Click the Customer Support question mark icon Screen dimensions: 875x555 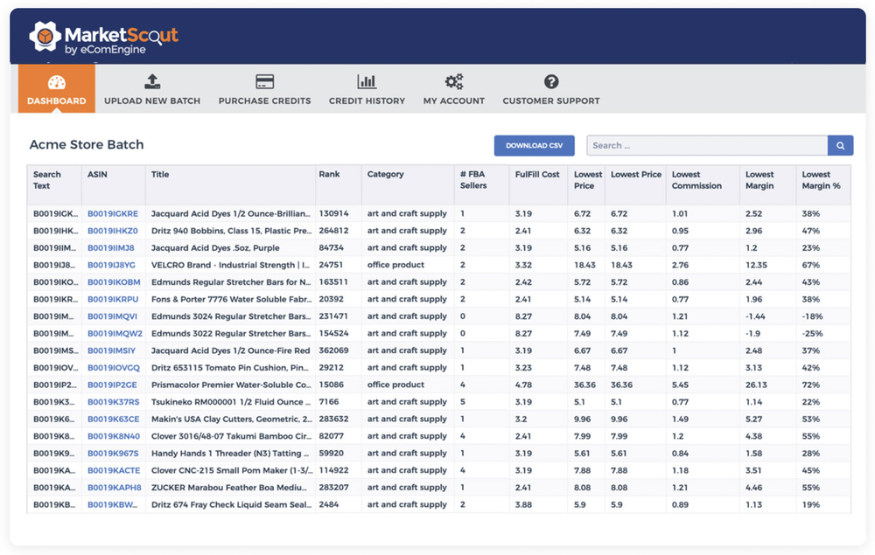pos(550,80)
